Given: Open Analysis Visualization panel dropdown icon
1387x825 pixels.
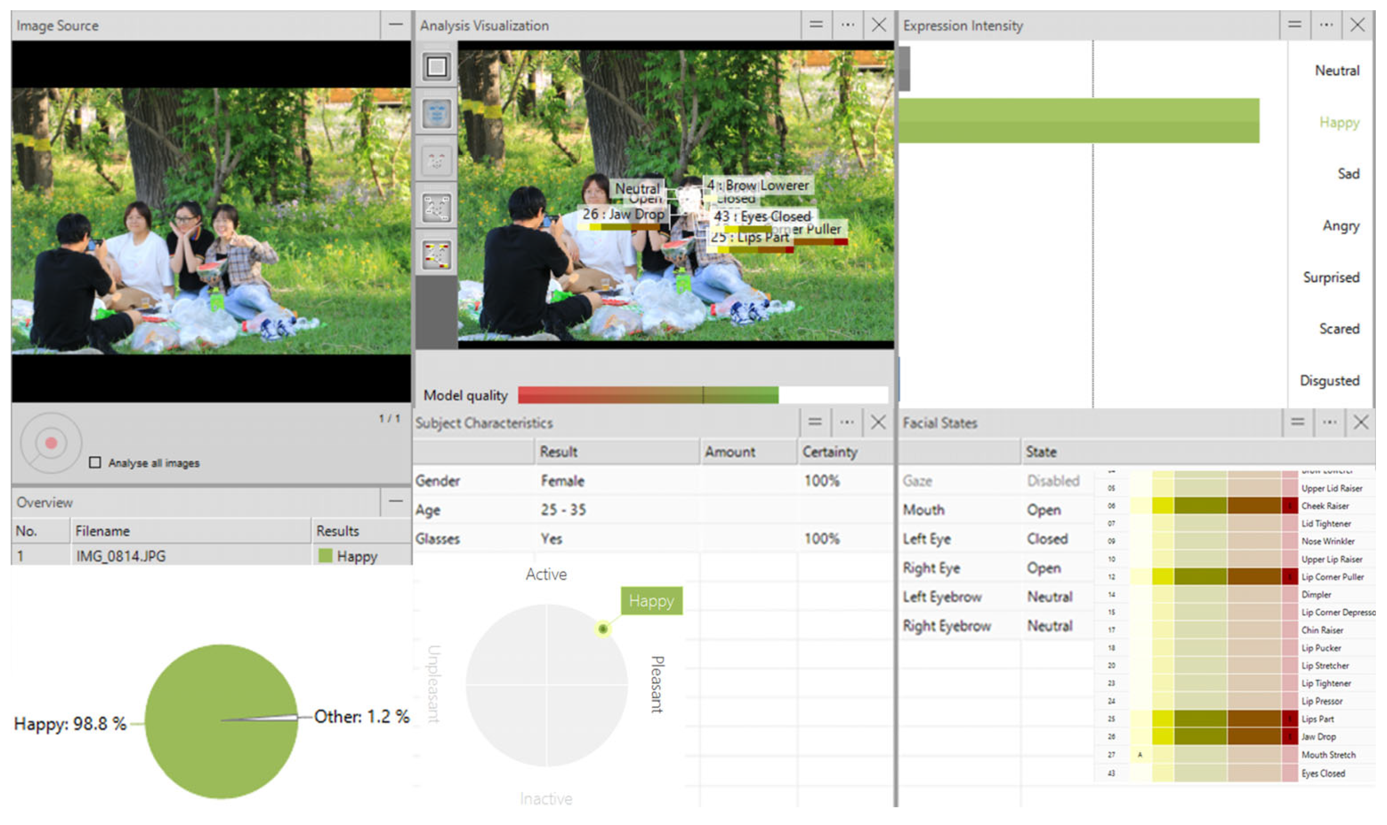Looking at the screenshot, I should [816, 25].
